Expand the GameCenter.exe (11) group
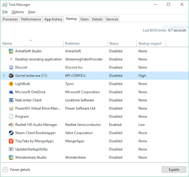Viewport: 189px width, 177px height. [4, 76]
